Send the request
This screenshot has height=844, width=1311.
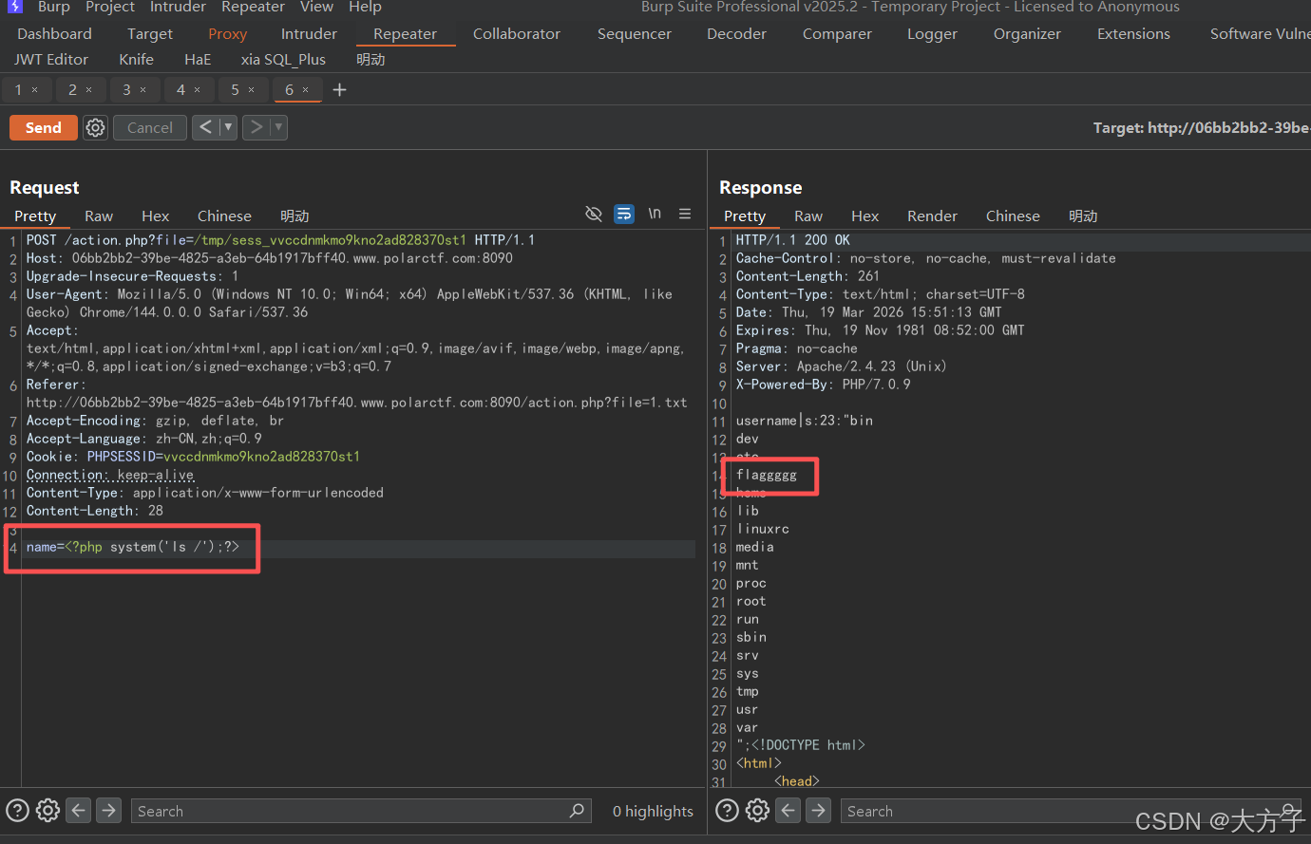(44, 127)
